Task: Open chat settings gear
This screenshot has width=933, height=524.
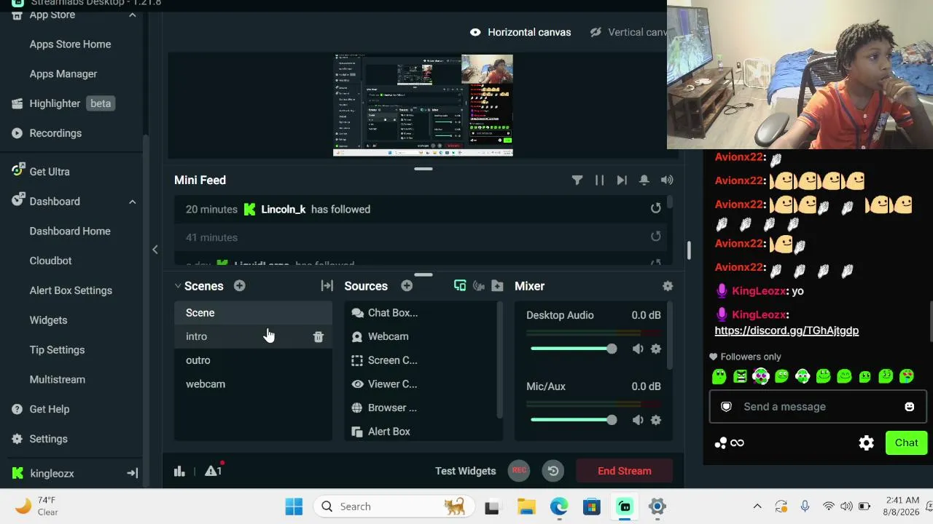Action: [x=866, y=443]
